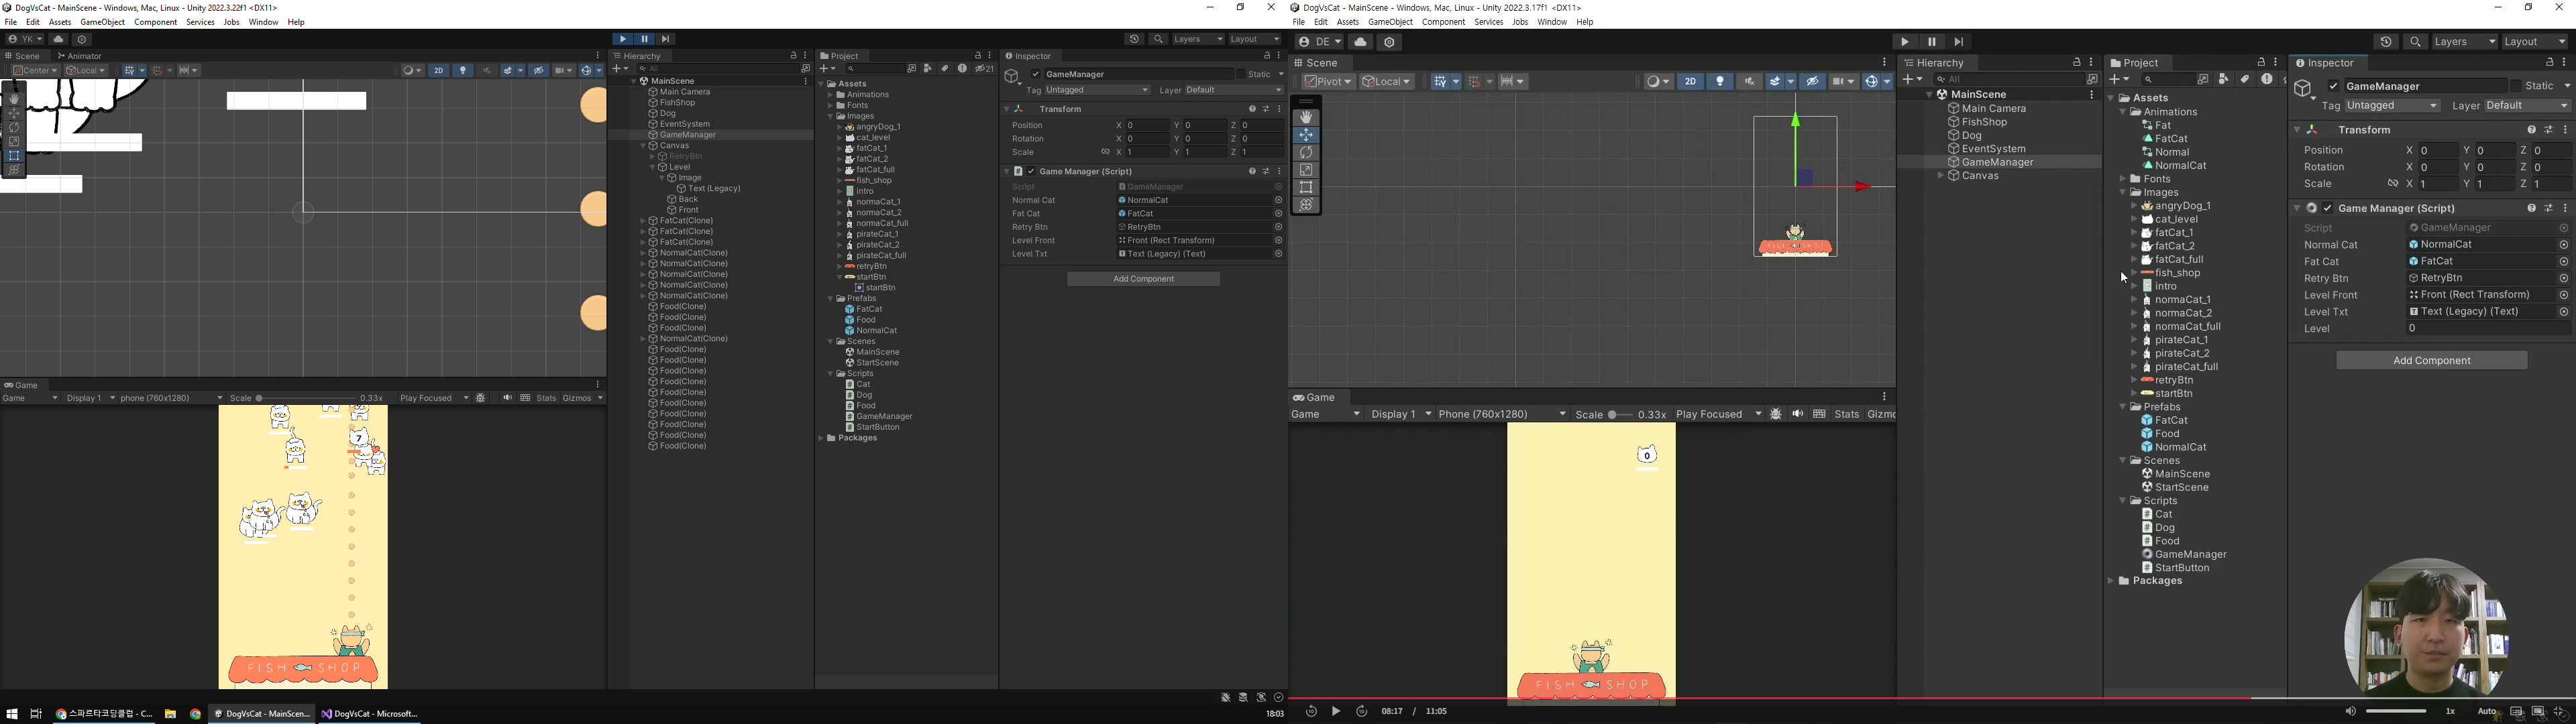Open Undo History in the right Unity toolbar
Image resolution: width=2576 pixels, height=724 pixels.
[x=2386, y=42]
